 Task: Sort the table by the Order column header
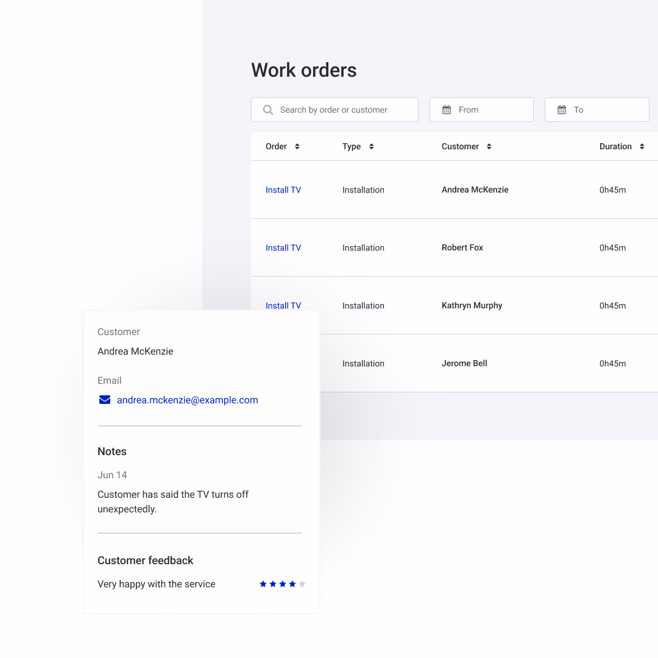point(275,146)
